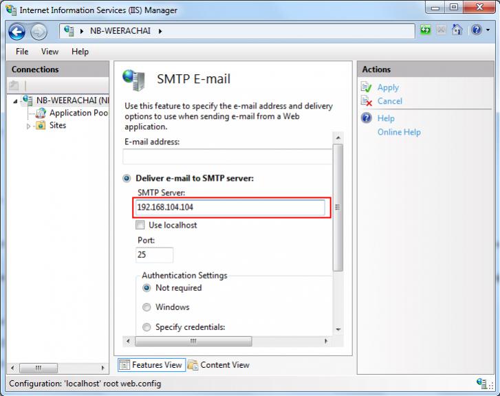Click the SMTP panel scroll right arrow
The width and height of the screenshot is (500, 396).
point(325,341)
